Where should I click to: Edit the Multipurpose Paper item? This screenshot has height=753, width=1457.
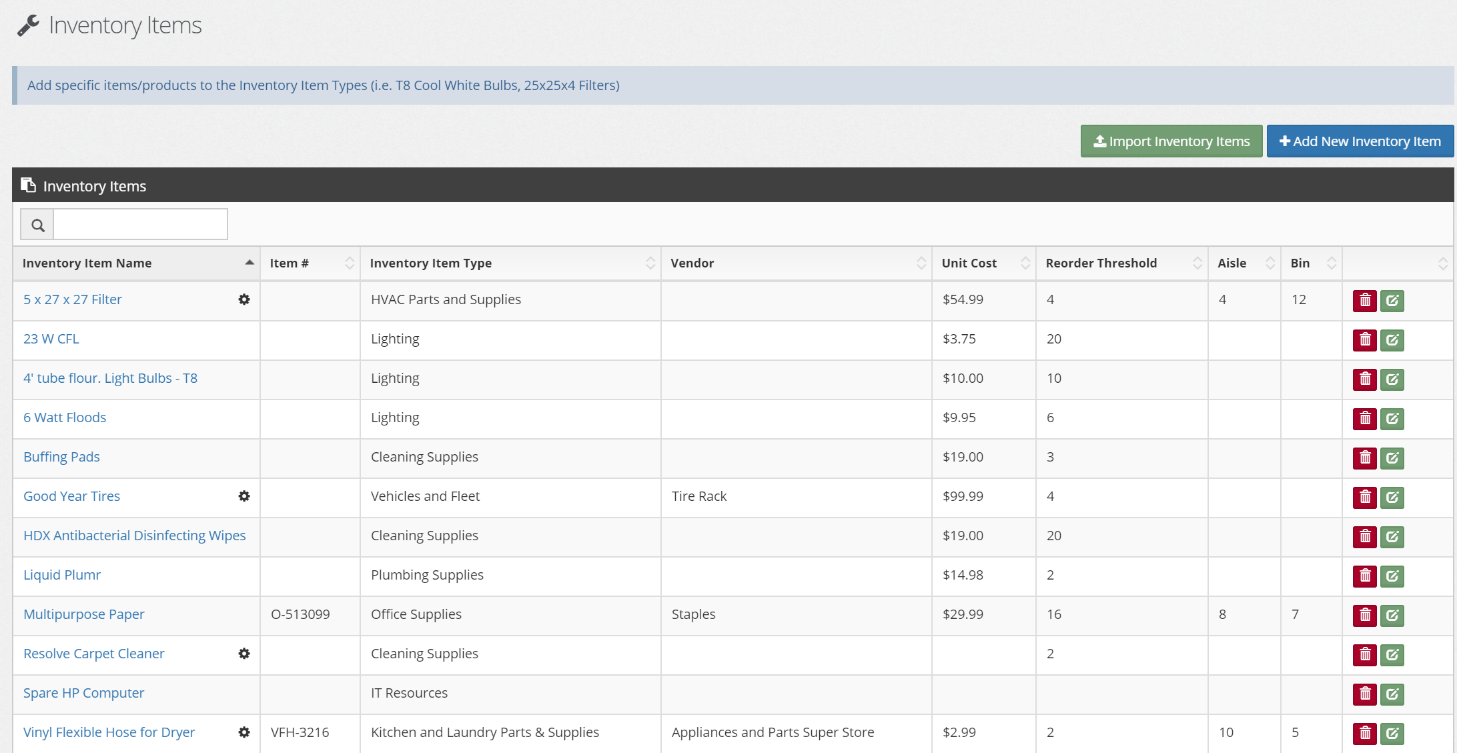[x=1392, y=616]
